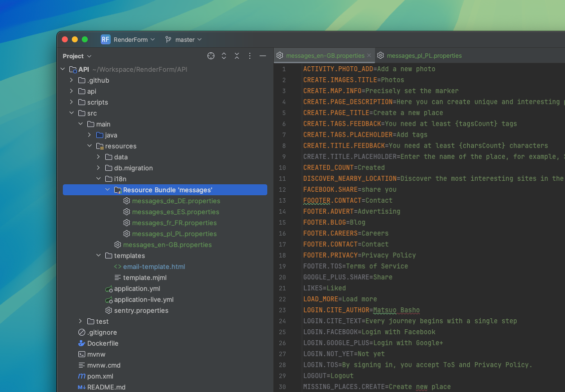
Task: Switch to messages_pl_PL.properties editor tab
Action: (419, 55)
